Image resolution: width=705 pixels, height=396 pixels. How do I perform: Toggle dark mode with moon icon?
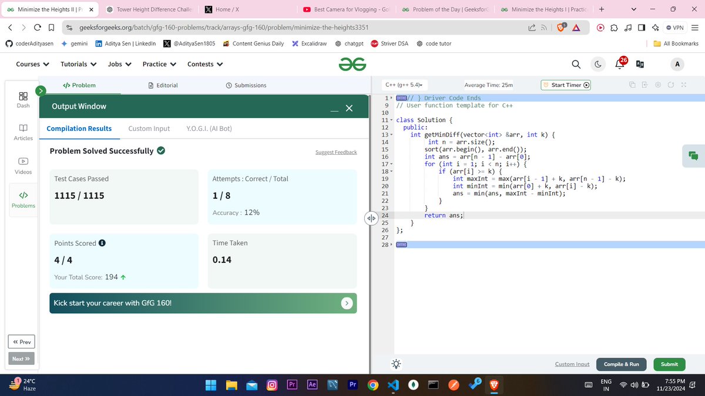pos(597,65)
